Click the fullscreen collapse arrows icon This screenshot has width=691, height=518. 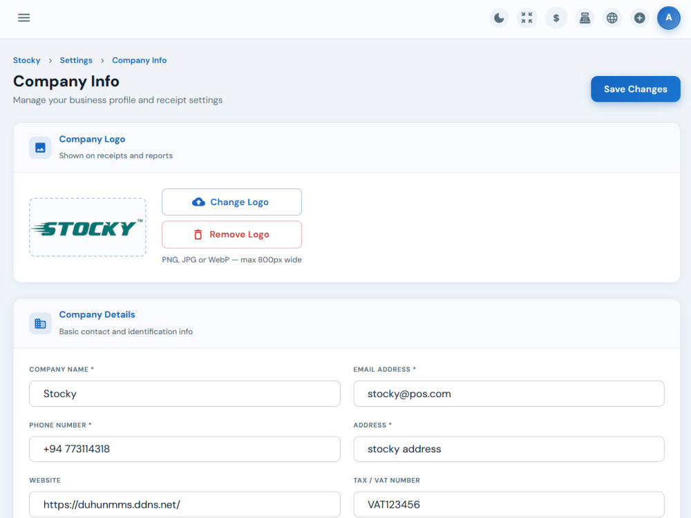pos(527,18)
